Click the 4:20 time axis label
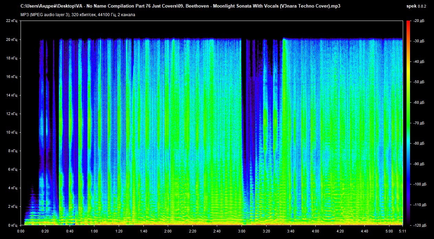The width and height of the screenshot is (434, 239). pyautogui.click(x=340, y=231)
